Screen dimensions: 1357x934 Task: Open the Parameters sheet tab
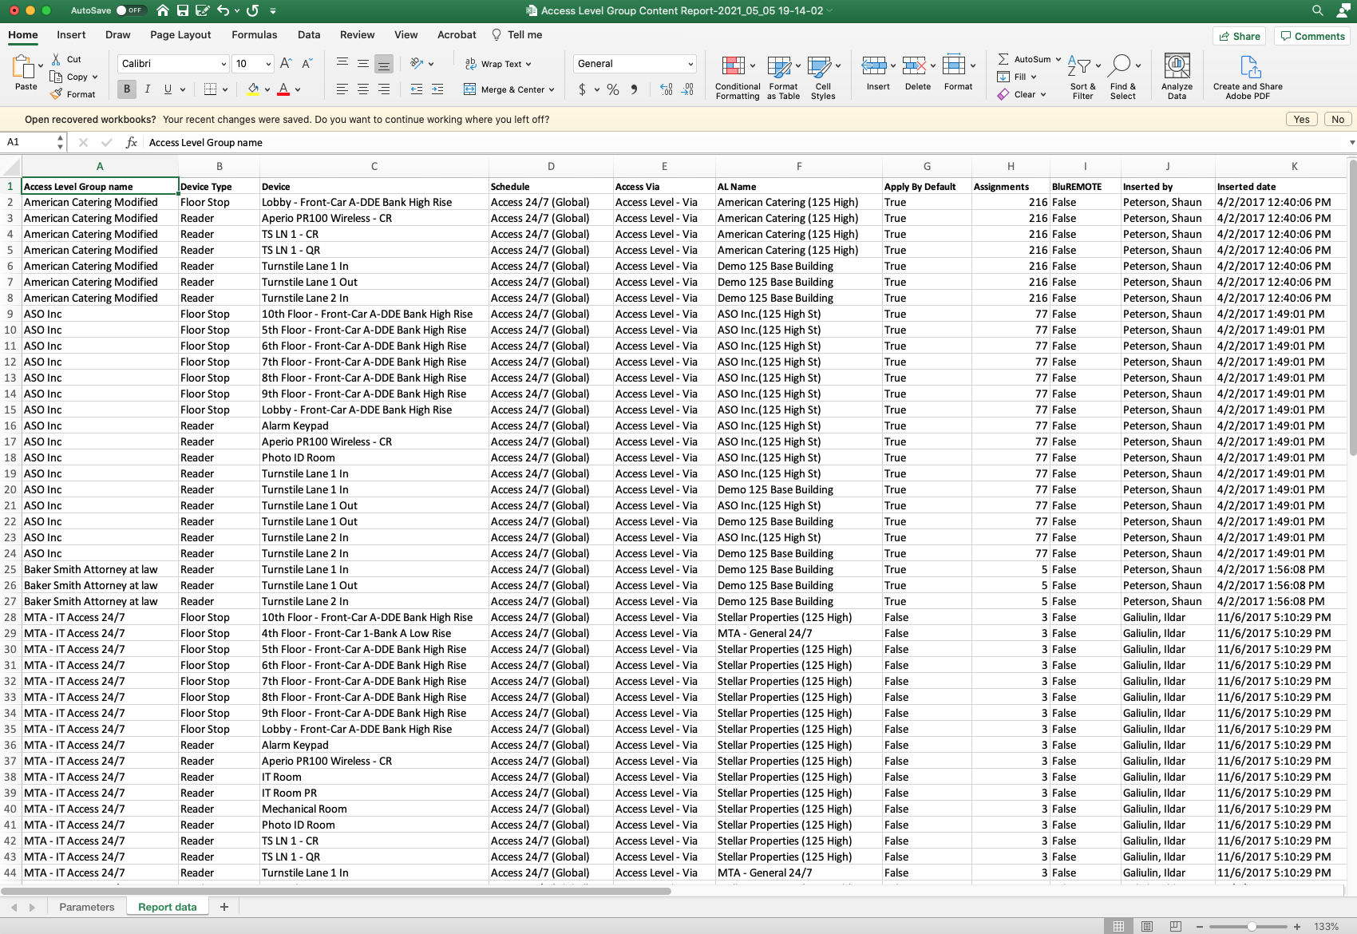point(87,906)
